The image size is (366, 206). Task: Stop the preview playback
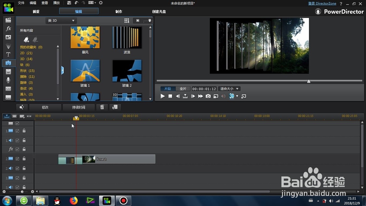click(x=170, y=96)
